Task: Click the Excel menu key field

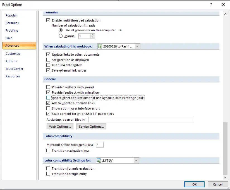Action: (x=100, y=145)
